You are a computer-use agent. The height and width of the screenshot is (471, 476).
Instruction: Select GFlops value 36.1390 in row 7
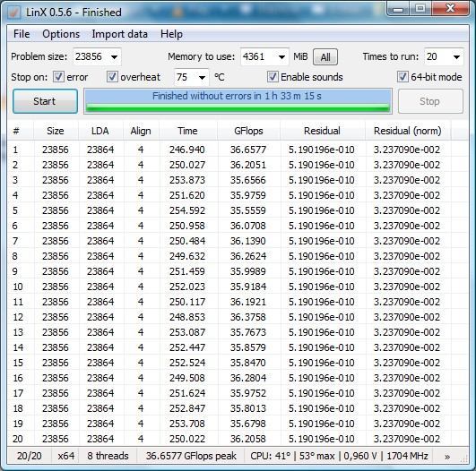click(248, 241)
